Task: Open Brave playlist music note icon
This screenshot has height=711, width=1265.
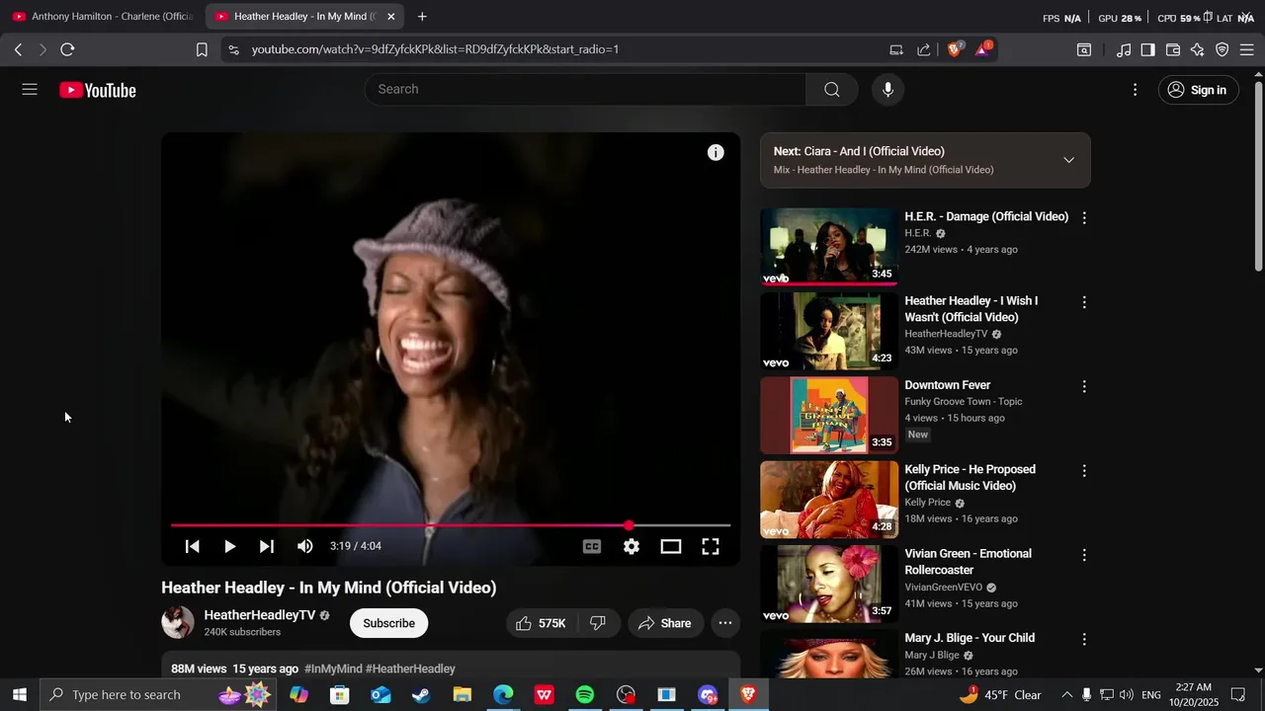Action: 1124,49
